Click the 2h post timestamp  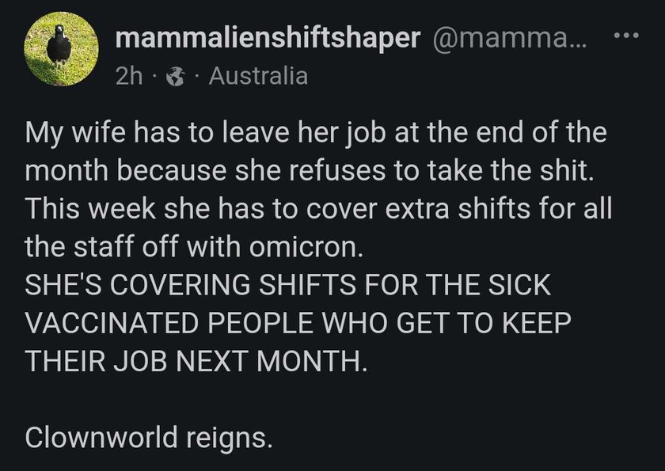[129, 77]
